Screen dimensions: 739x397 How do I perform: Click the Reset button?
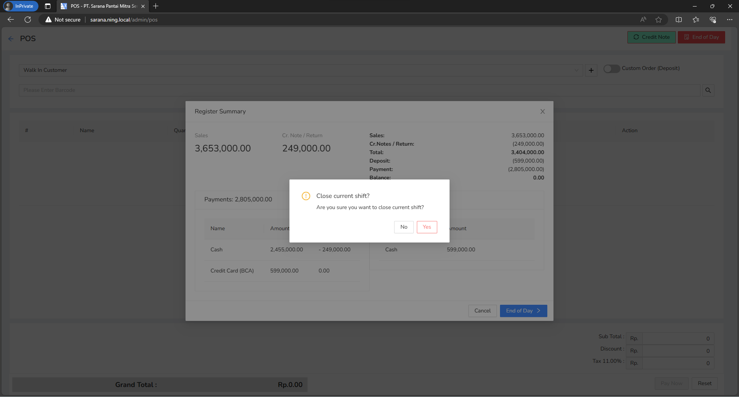pos(704,384)
